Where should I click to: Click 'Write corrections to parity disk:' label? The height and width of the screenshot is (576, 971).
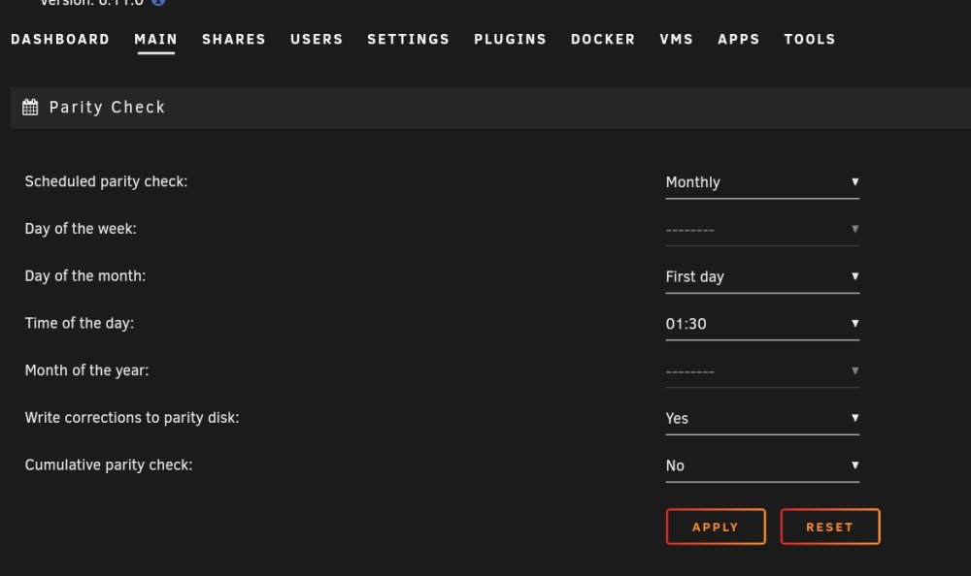tap(132, 418)
